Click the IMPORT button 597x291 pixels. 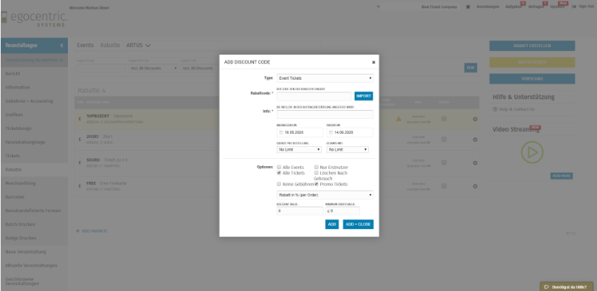pos(364,96)
